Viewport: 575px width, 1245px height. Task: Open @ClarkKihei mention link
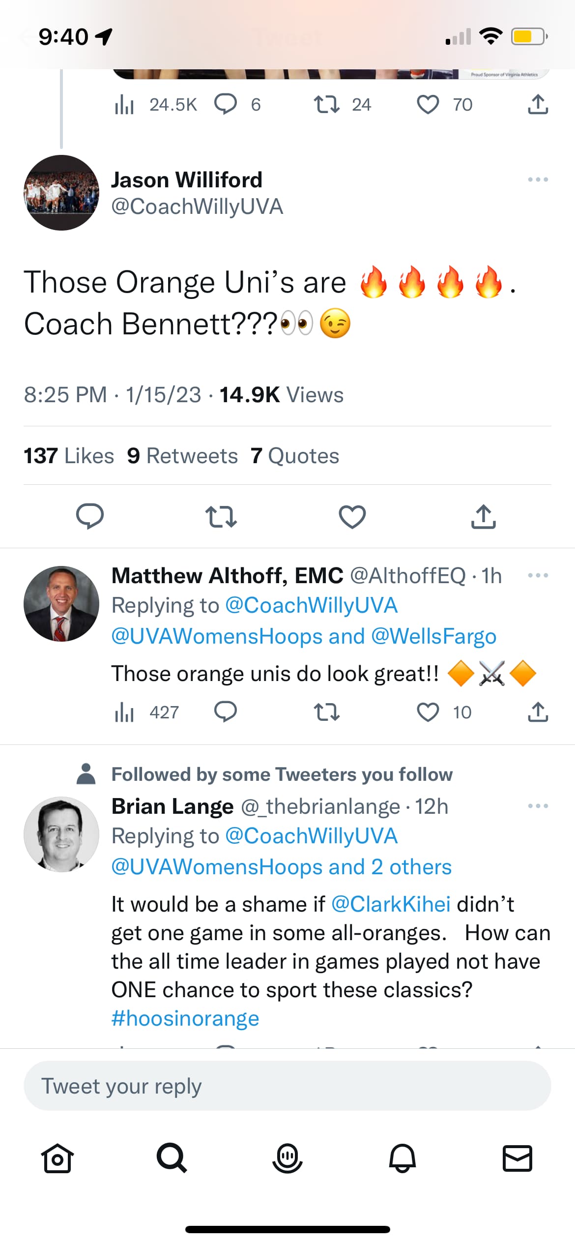391,904
